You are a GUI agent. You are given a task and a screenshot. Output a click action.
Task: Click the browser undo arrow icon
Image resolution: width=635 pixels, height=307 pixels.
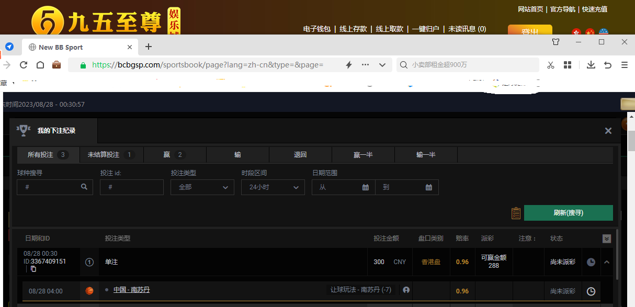608,65
